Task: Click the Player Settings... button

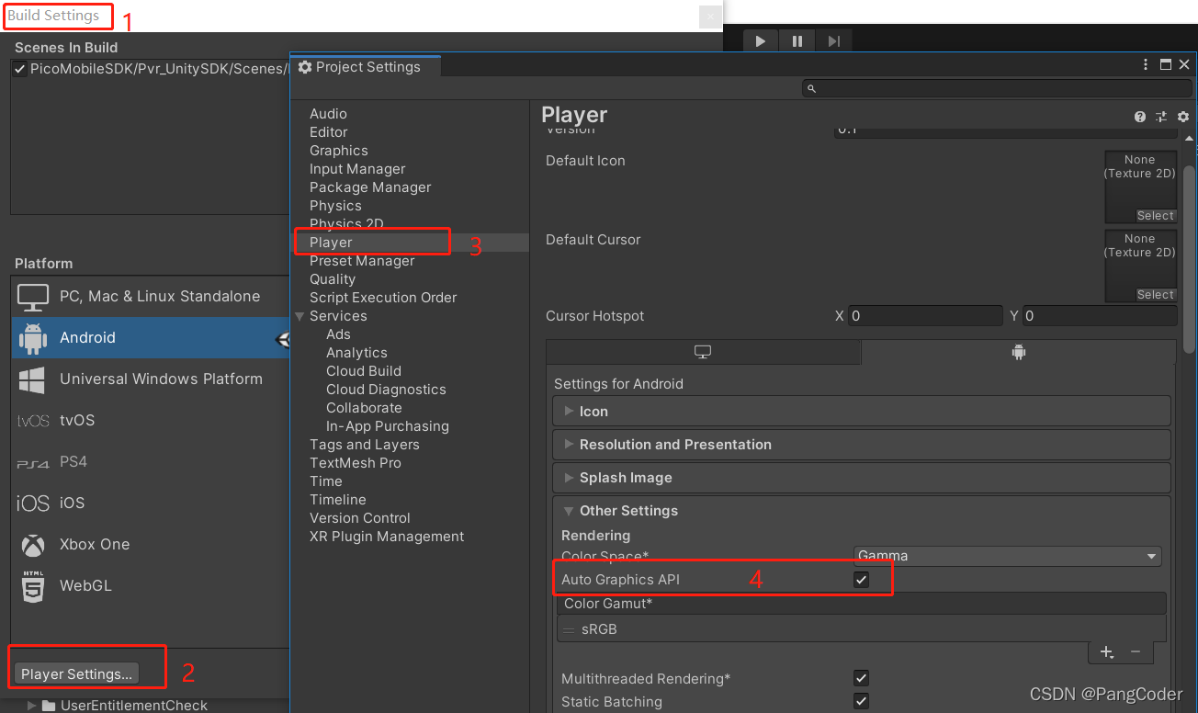Action: pos(77,673)
